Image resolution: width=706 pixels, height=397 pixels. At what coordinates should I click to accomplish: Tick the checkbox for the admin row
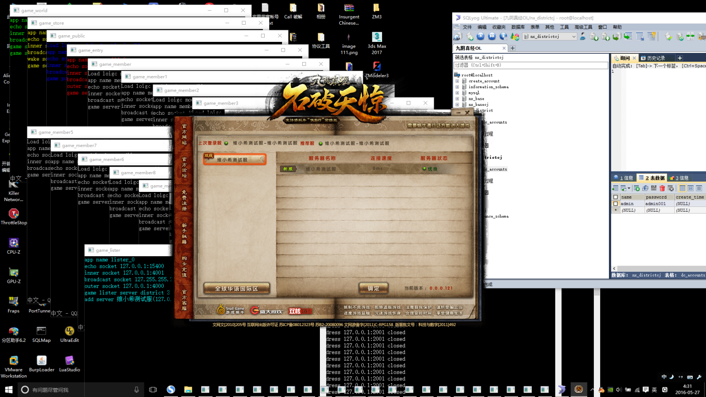pyautogui.click(x=616, y=204)
